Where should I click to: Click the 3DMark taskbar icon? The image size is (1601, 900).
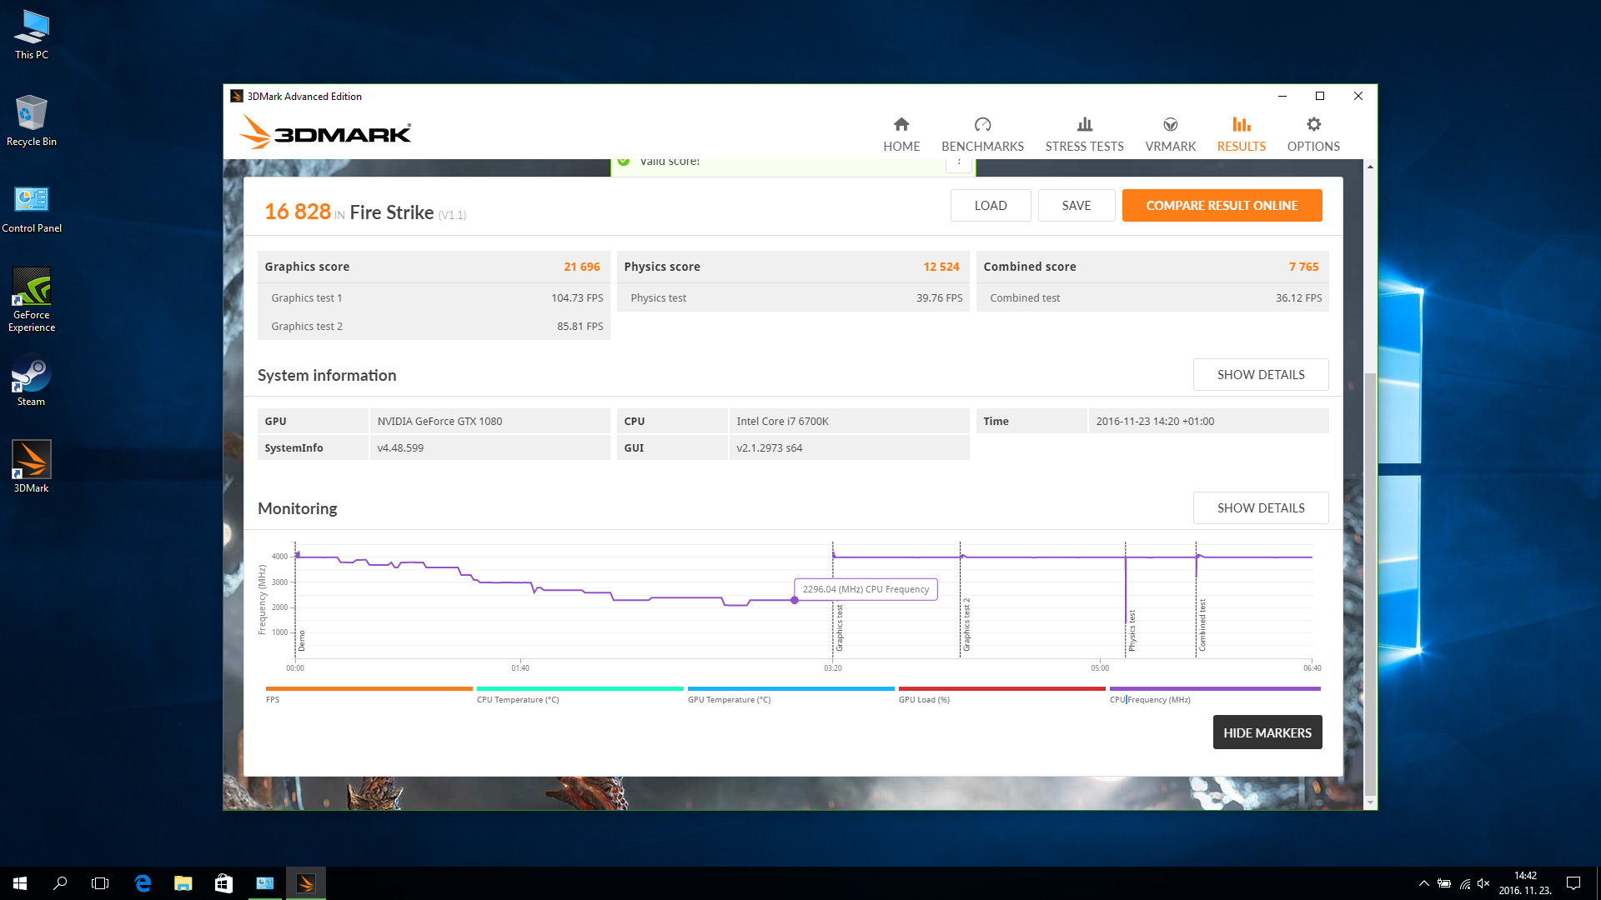point(306,883)
